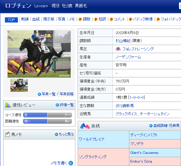Viewport: 181px width, 166px height.
Task: Click arrow icon beside 血統詳細・兄弟馬
Action: point(151,126)
